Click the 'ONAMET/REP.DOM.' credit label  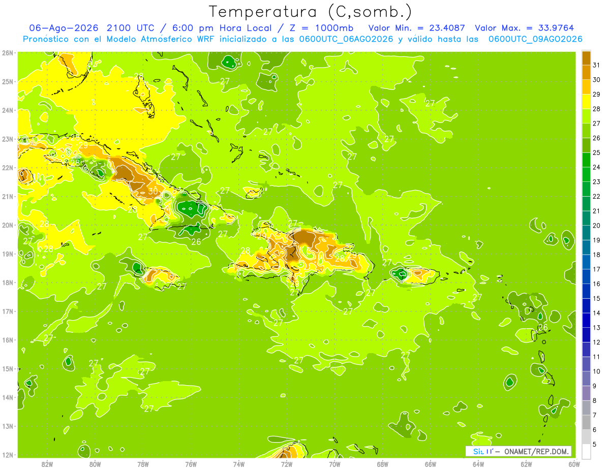tap(537, 451)
